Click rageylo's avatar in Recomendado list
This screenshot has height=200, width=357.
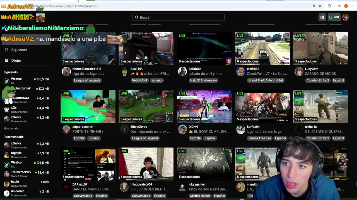[x=6, y=155]
